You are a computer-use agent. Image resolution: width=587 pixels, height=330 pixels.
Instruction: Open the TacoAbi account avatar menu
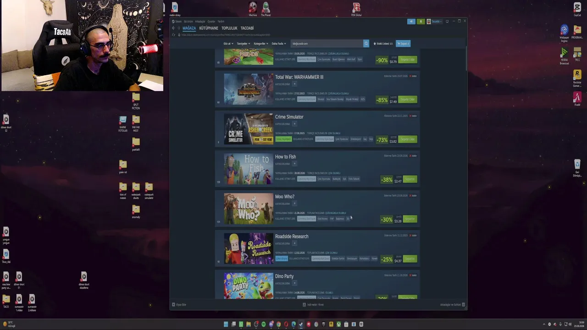[434, 22]
